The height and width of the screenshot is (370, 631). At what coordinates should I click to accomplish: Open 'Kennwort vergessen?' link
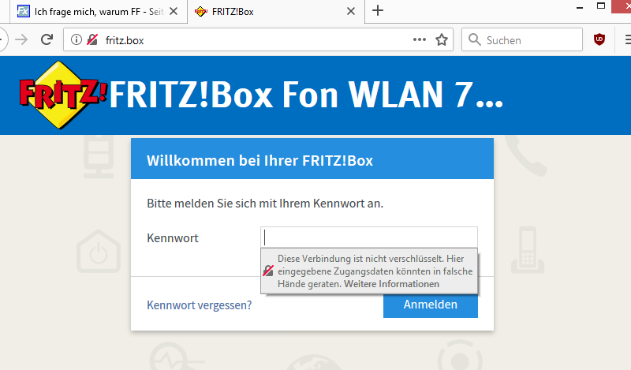pyautogui.click(x=200, y=305)
